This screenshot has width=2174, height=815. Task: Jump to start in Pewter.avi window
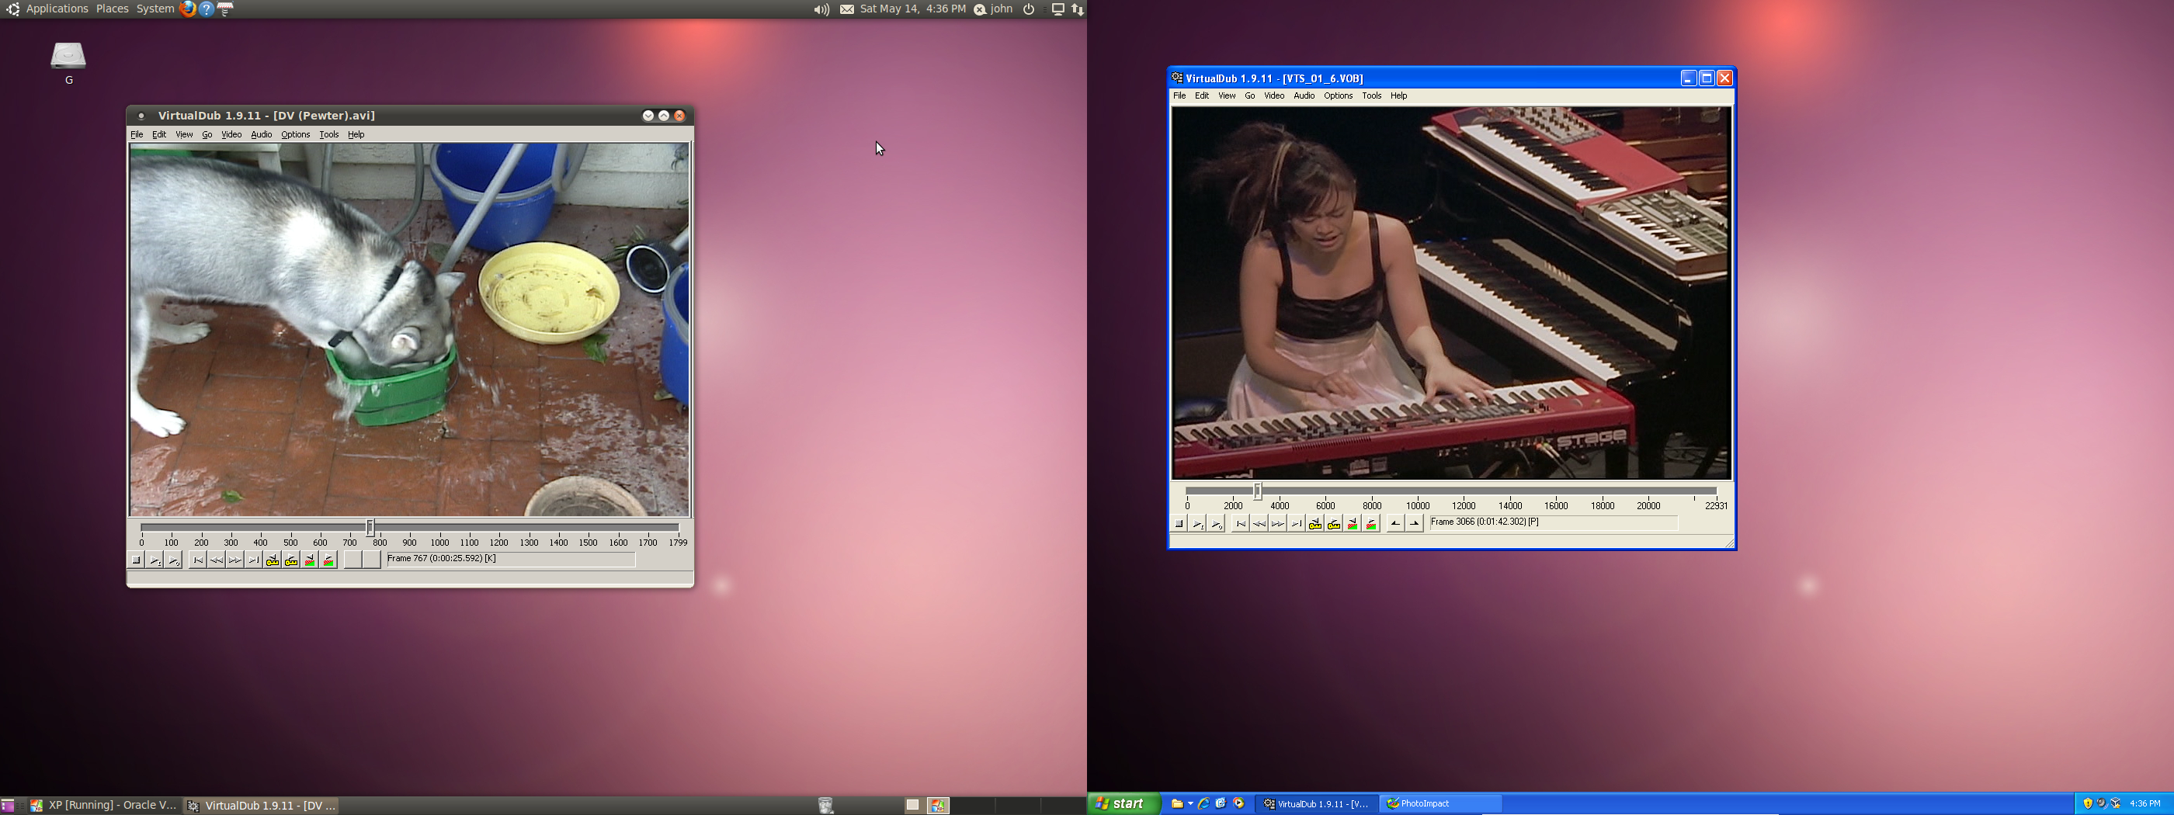click(x=197, y=560)
